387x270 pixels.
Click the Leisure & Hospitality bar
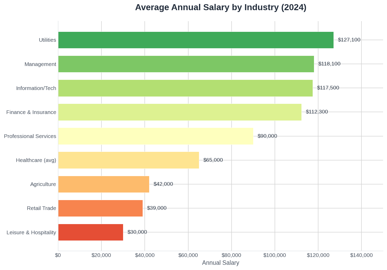(91, 232)
